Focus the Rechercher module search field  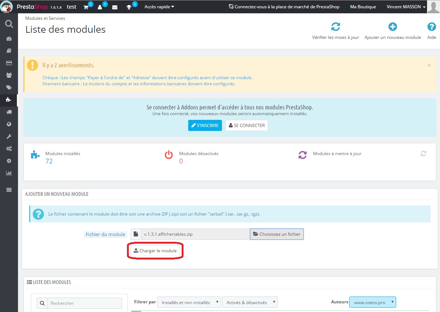tap(85, 303)
